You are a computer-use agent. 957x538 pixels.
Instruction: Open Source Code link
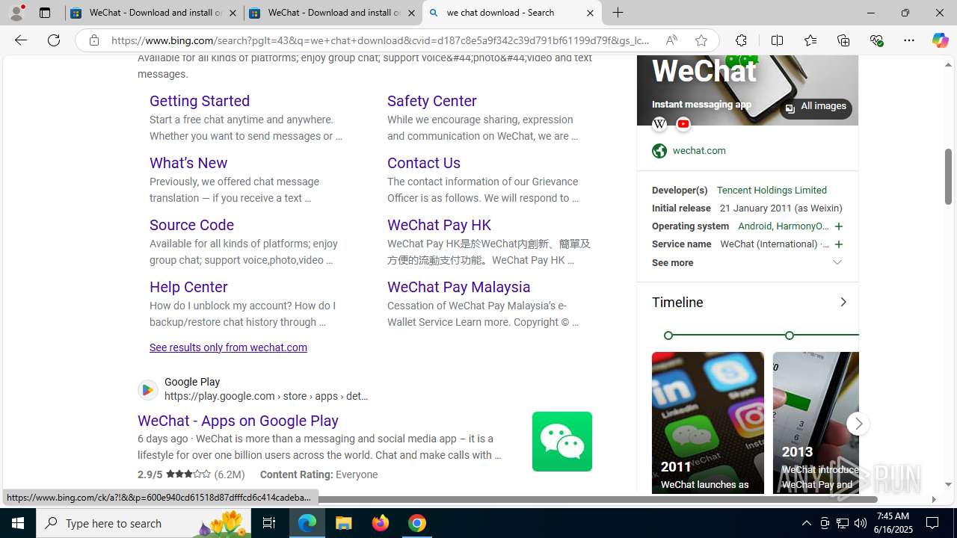click(191, 225)
